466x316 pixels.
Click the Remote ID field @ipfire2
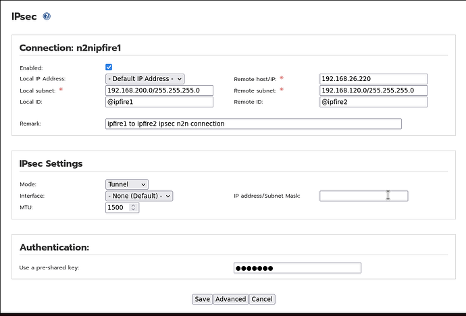tap(373, 102)
